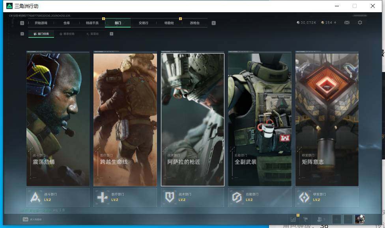The height and width of the screenshot is (228, 385).
Task: Select the 部门任务 sub-tab
Action: (41, 34)
